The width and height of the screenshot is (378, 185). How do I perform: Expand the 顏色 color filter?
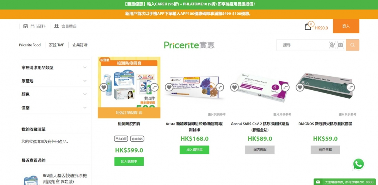pyautogui.click(x=56, y=94)
